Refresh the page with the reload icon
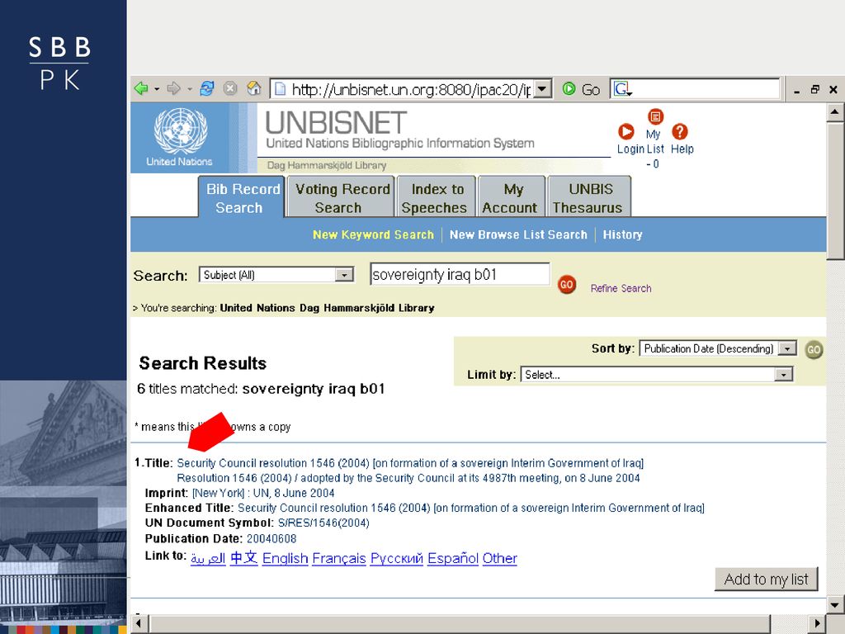 click(x=207, y=88)
